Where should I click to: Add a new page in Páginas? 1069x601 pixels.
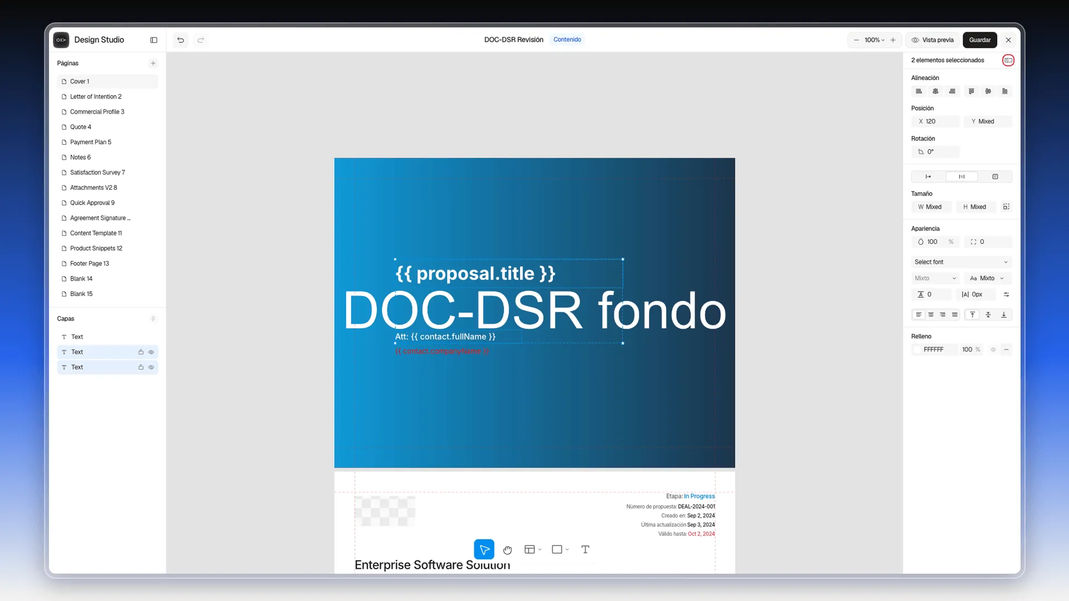point(153,63)
